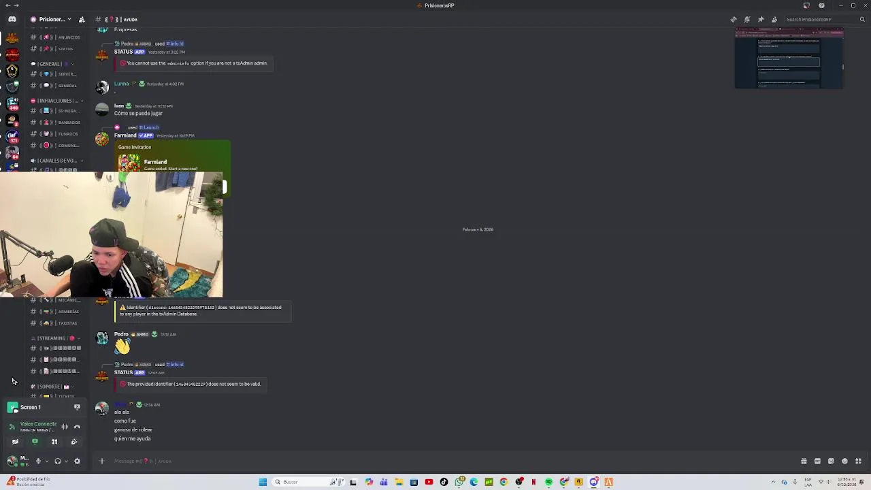Deafen with the headphones button

[x=58, y=461]
